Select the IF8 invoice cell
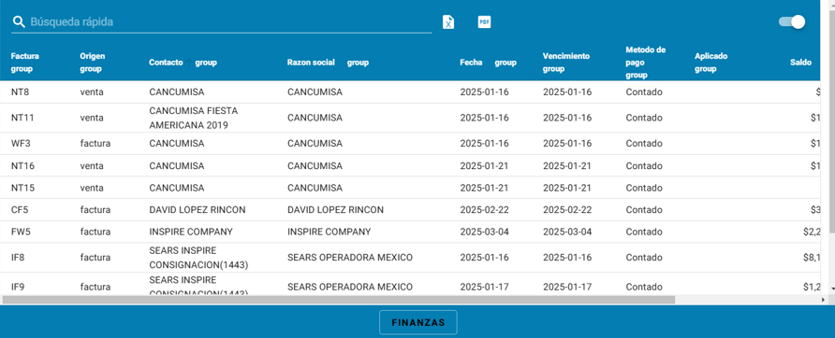The width and height of the screenshot is (835, 338). tap(18, 257)
